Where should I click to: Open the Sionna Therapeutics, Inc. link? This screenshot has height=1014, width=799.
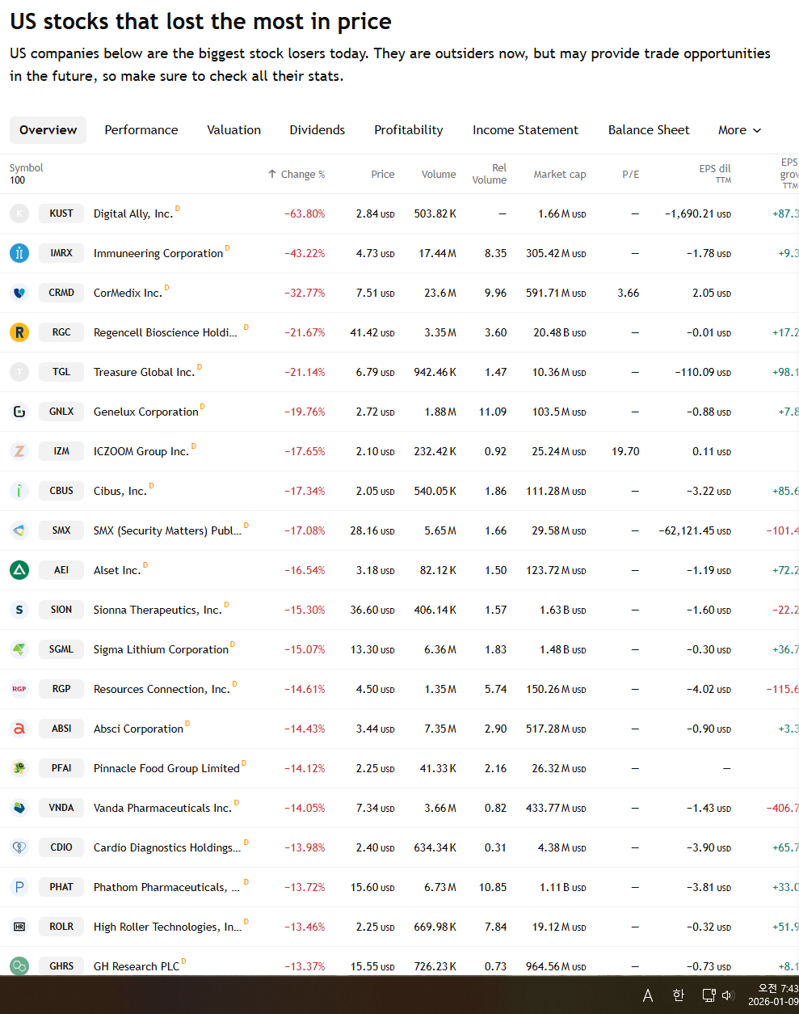coord(158,610)
